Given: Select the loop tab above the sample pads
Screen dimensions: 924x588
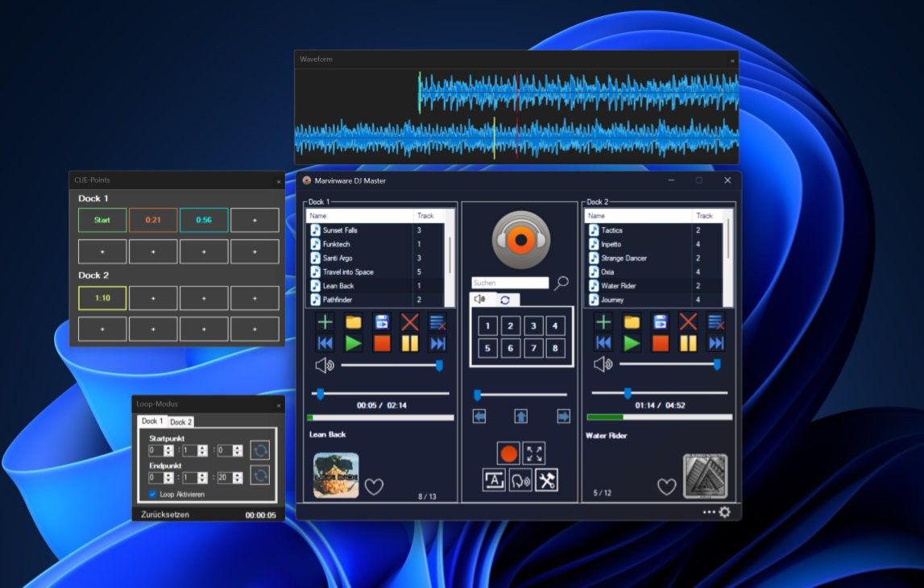Looking at the screenshot, I should [x=505, y=300].
